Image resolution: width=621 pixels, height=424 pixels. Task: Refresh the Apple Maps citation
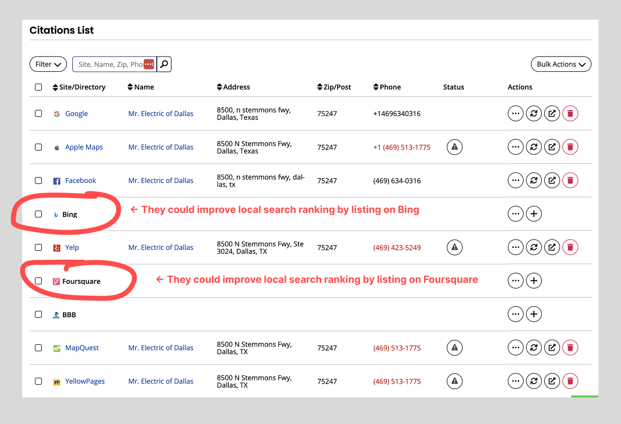(x=534, y=147)
